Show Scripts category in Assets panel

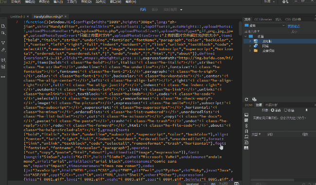point(246,137)
